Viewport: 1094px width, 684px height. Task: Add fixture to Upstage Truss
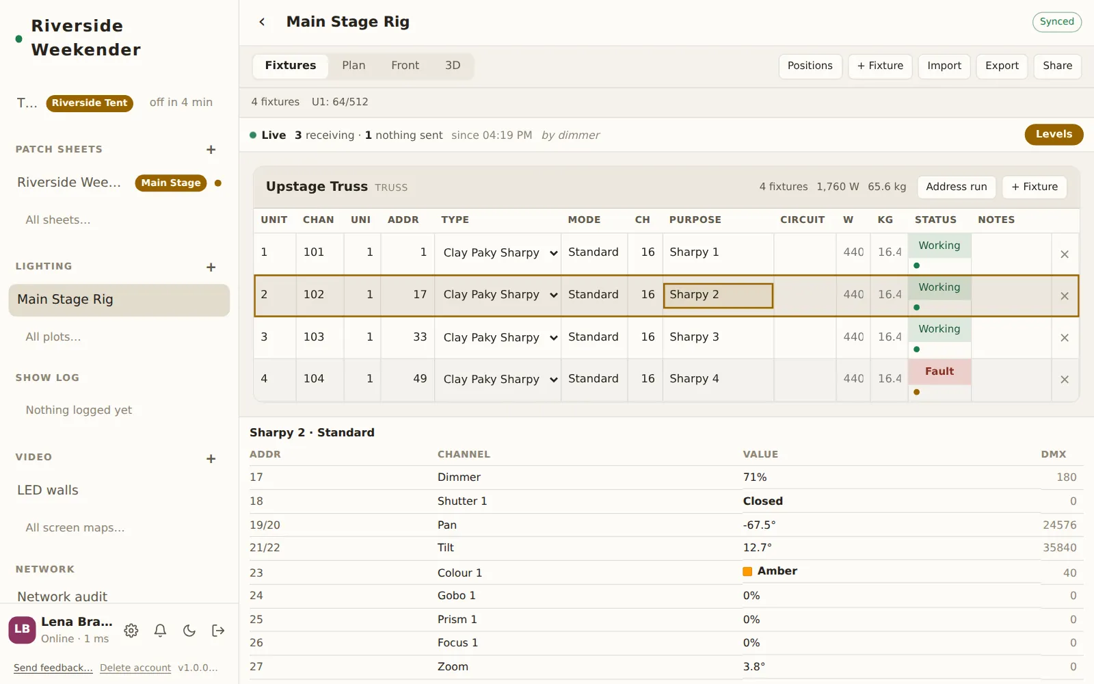[x=1035, y=187]
